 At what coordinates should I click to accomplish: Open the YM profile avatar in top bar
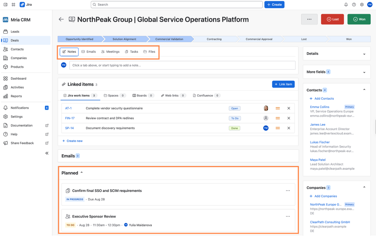click(x=370, y=5)
